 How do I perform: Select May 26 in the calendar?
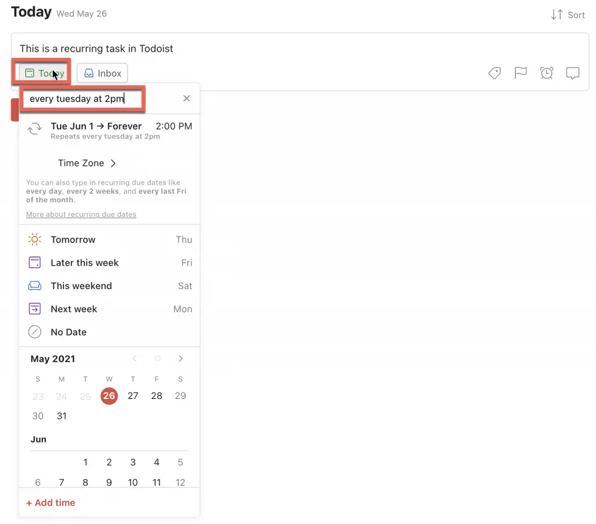(x=109, y=395)
